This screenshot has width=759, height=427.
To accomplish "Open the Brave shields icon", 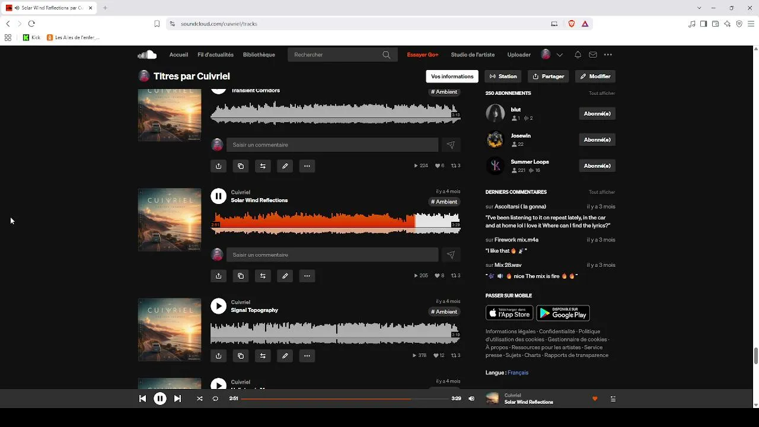I will [x=572, y=24].
